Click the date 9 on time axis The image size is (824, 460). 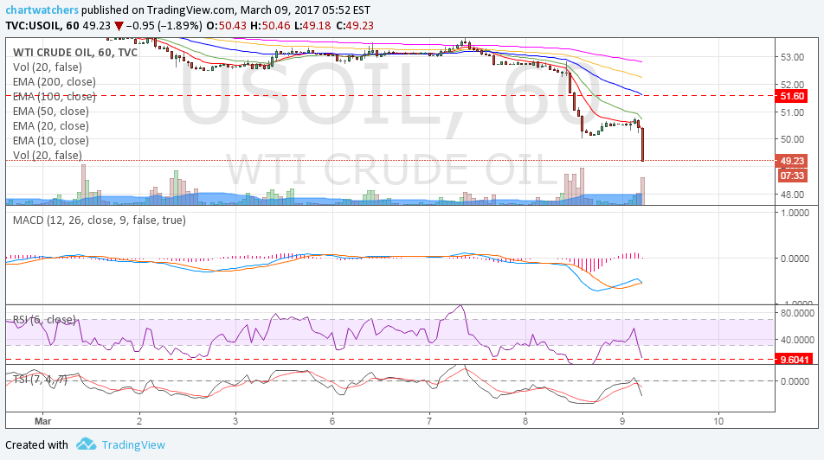[x=622, y=421]
